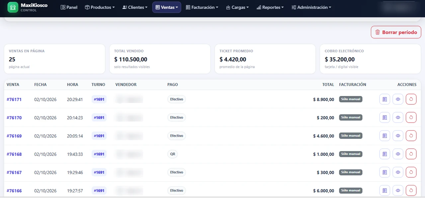Open receipt icon for sale #76170

[x=385, y=117]
